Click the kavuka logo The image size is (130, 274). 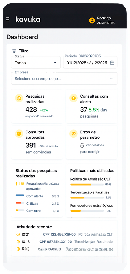28,19
